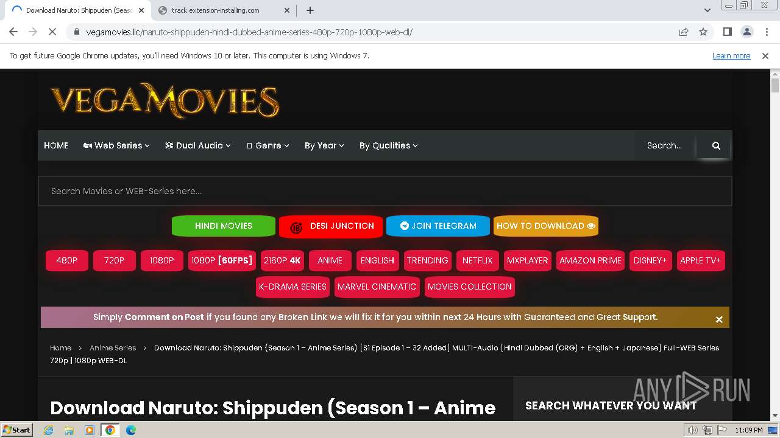Close the track.extension-installing.com tab
This screenshot has height=438, width=780.
(x=288, y=10)
